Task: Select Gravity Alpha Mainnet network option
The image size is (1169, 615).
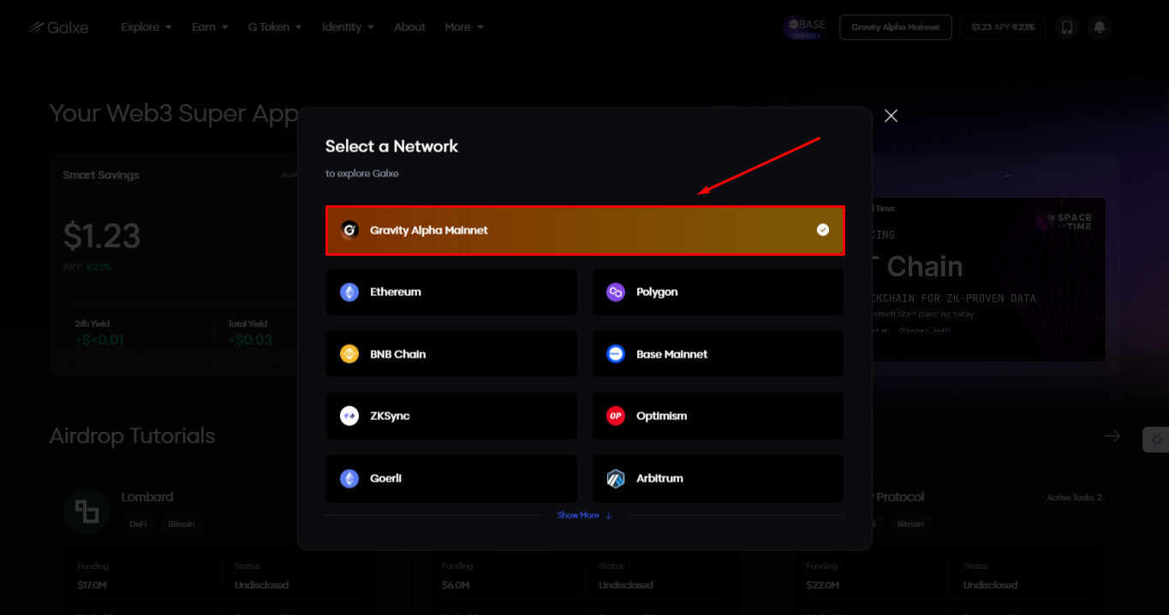Action: pyautogui.click(x=585, y=230)
